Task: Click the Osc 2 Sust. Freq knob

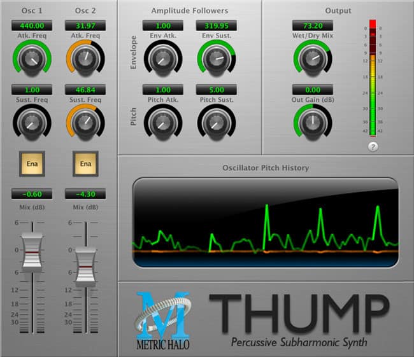Action: [85, 122]
